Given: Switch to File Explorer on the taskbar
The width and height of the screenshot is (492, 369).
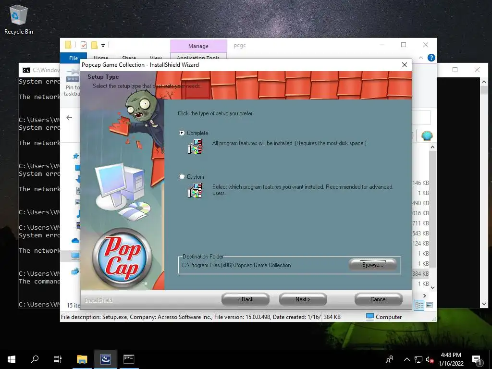Looking at the screenshot, I should tap(82, 359).
